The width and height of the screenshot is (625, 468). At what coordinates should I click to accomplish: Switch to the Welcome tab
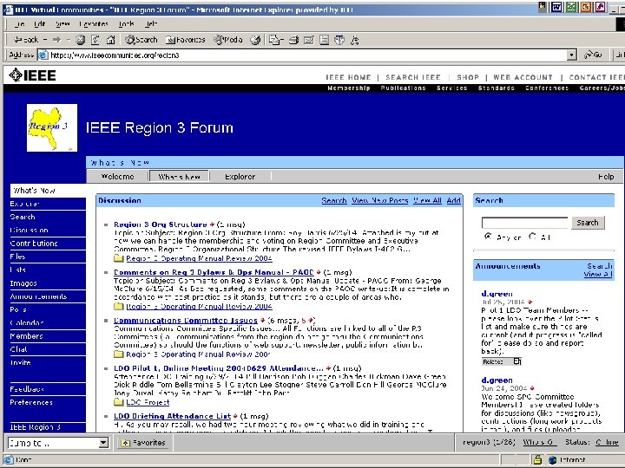pyautogui.click(x=117, y=176)
